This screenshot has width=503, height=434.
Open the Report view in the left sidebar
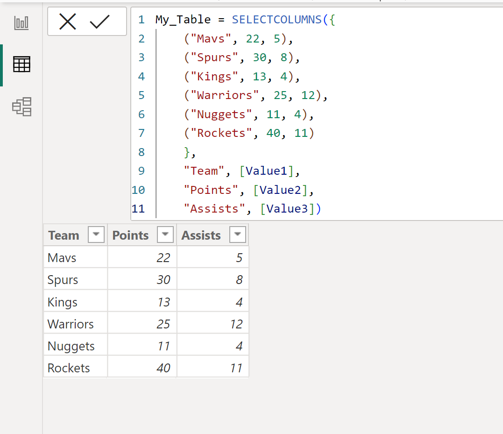coord(21,22)
